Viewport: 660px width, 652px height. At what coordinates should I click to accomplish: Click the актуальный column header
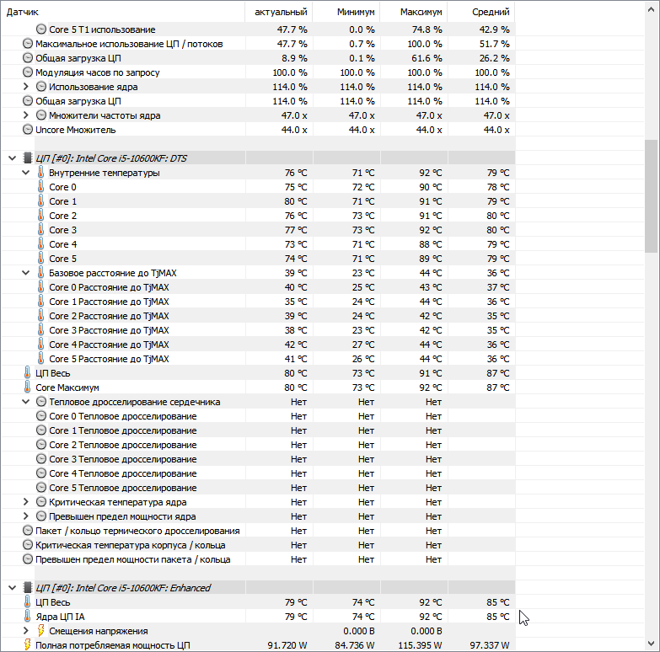click(279, 12)
